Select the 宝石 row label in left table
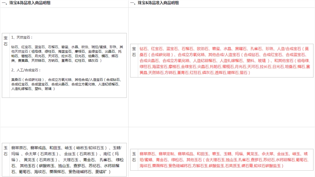 coord(6,41)
